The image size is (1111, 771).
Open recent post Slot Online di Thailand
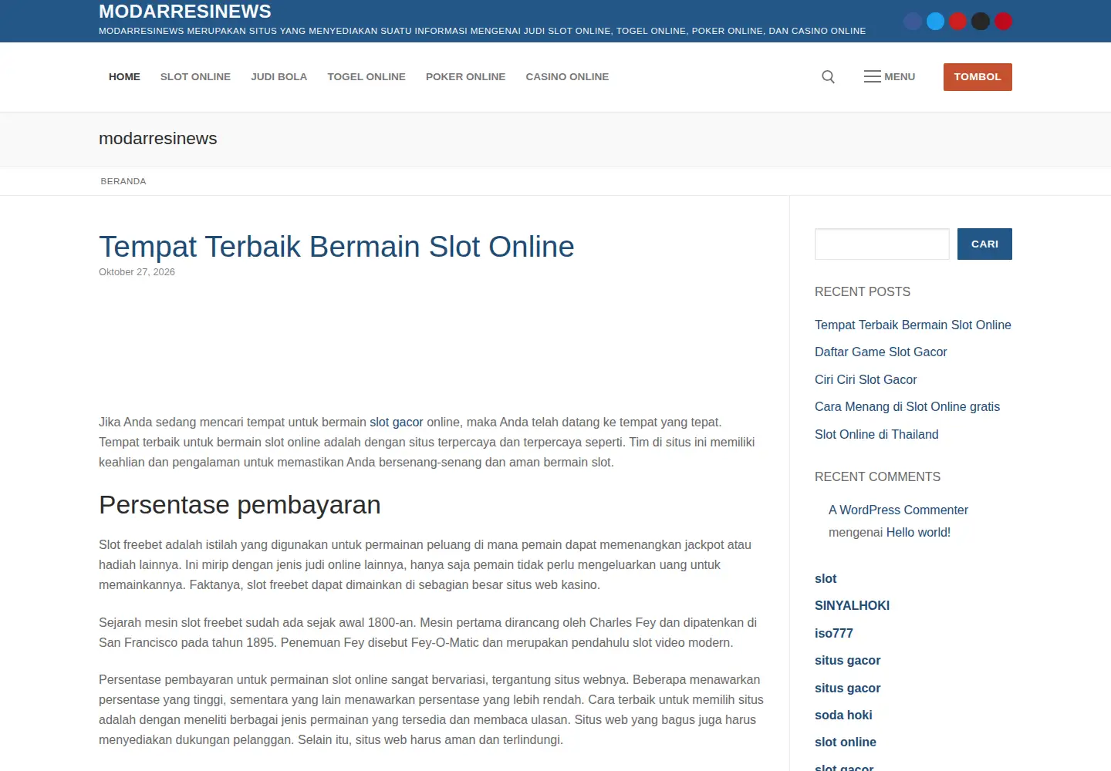(876, 435)
